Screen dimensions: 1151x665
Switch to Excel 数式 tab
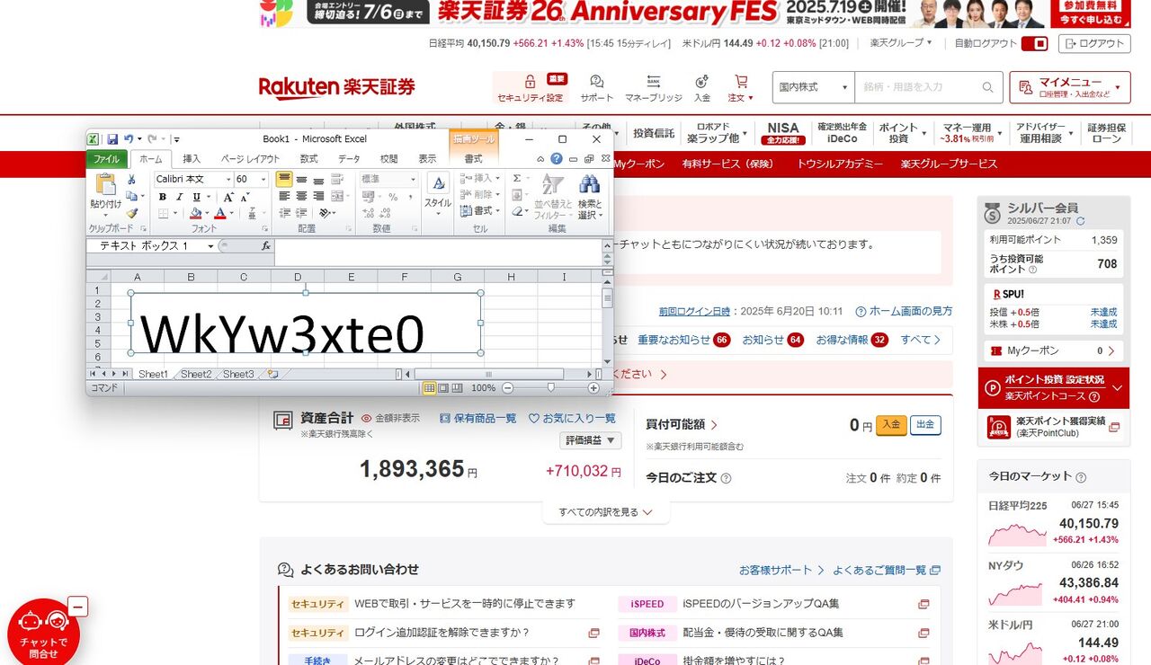[308, 159]
